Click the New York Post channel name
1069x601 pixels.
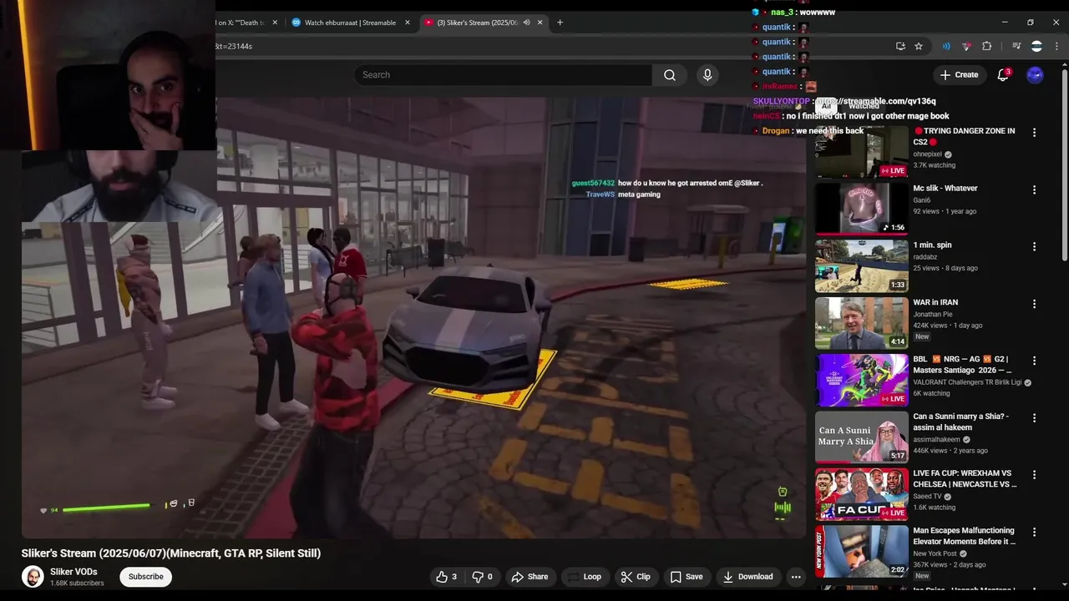(x=935, y=553)
